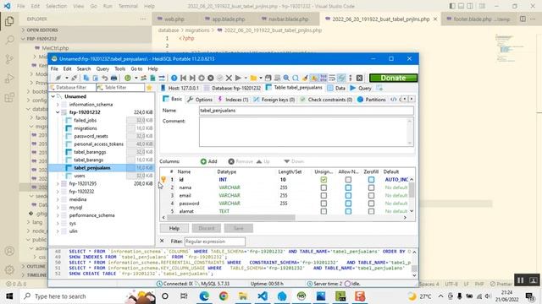Expand the ulin database node
Viewport: 542px width, 304px height.
tap(58, 231)
